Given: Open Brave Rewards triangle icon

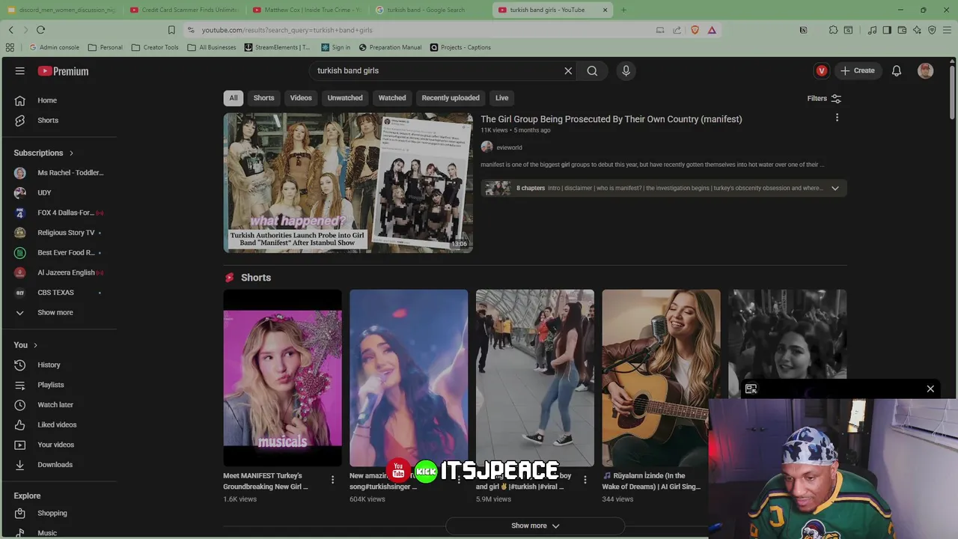Looking at the screenshot, I should (712, 30).
